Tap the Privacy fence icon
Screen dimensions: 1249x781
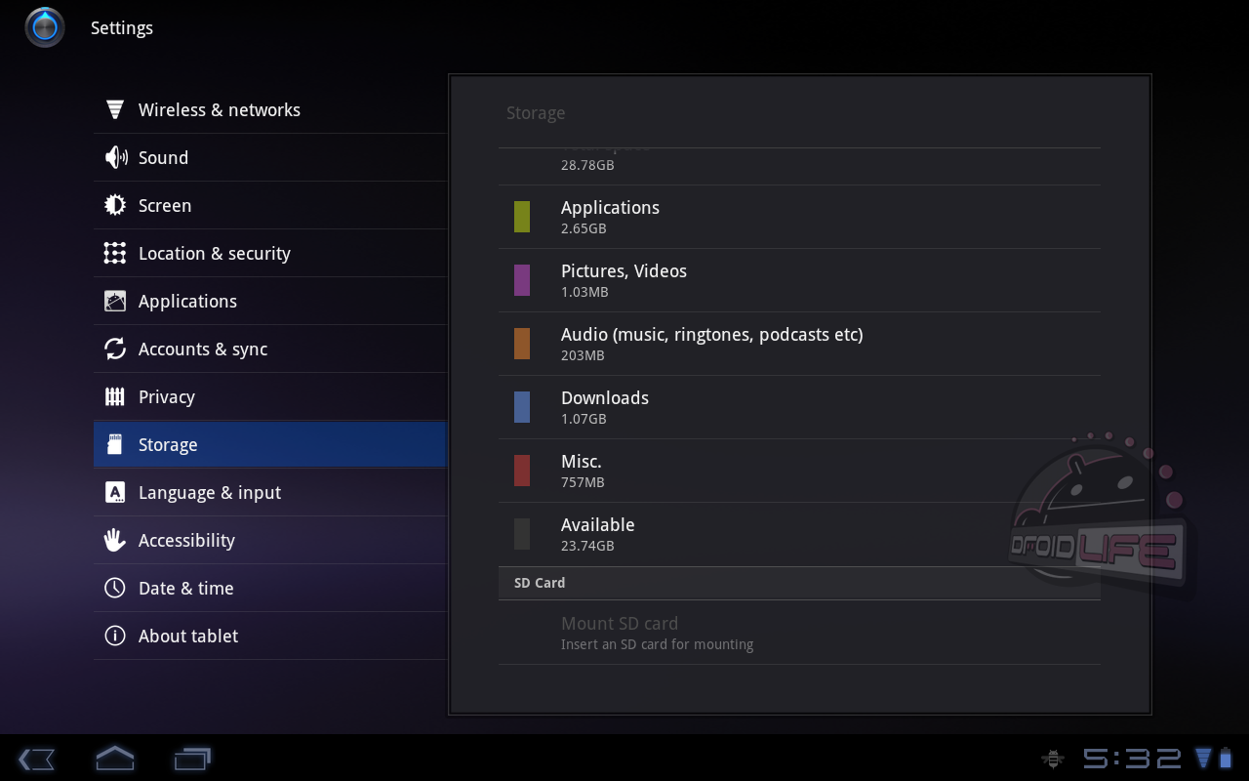click(115, 396)
